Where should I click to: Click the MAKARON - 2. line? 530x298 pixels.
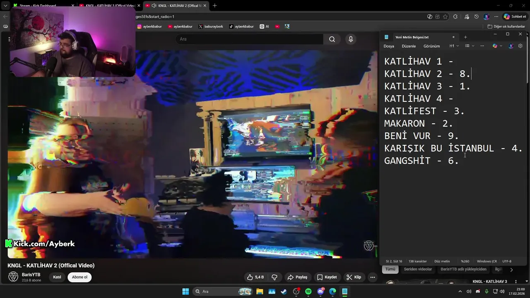[419, 123]
